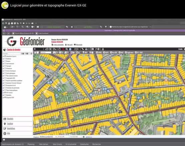Click the map search input field
This screenshot has height=146, width=185.
coord(46,53)
